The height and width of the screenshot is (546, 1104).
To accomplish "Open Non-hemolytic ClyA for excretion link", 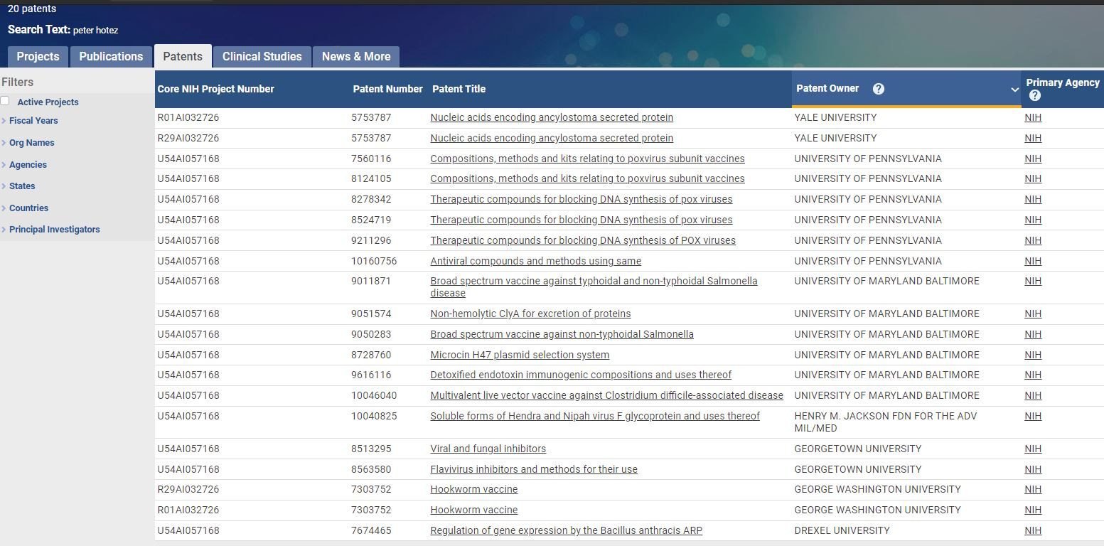I will tap(530, 314).
